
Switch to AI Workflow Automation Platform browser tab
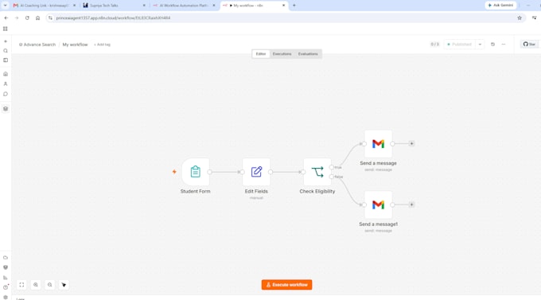point(184,6)
